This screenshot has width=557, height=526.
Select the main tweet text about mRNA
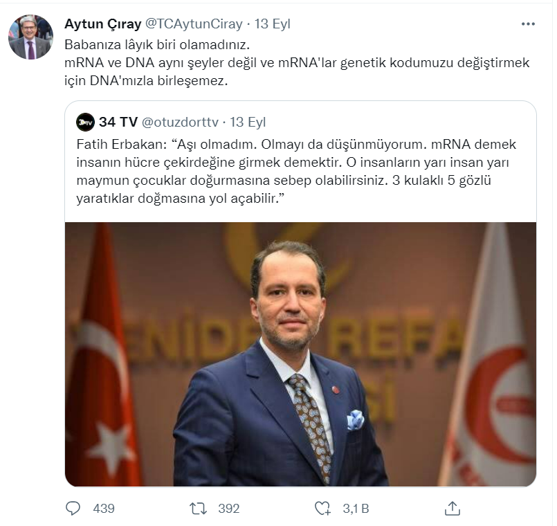coord(297,62)
